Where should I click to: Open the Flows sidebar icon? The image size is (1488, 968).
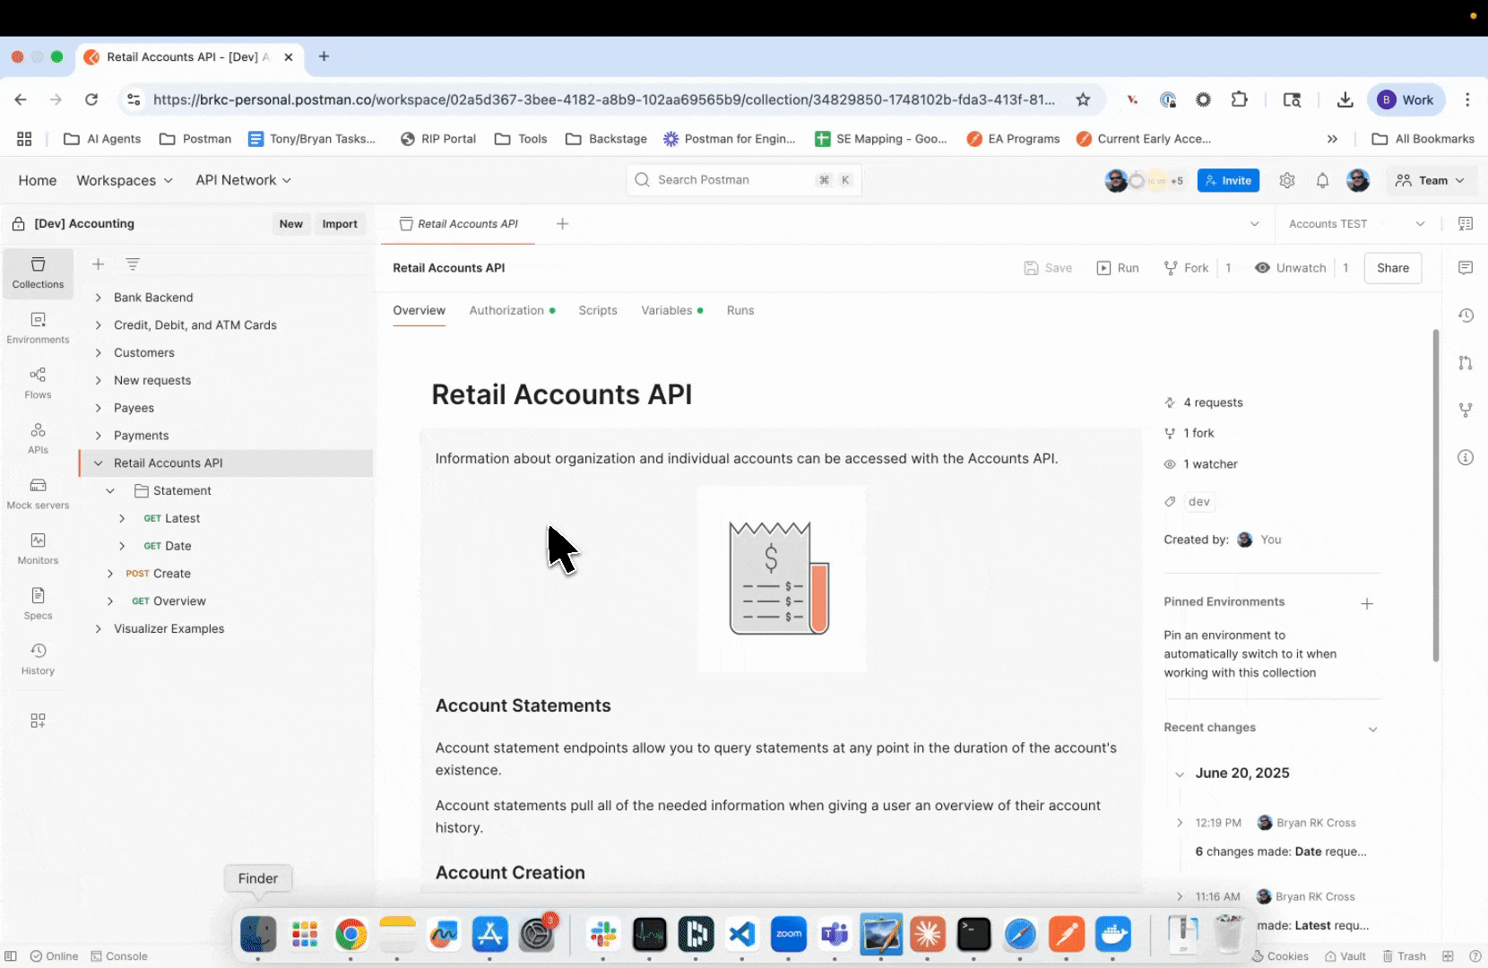[38, 383]
